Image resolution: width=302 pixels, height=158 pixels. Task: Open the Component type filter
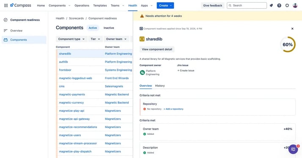pyautogui.click(x=71, y=39)
